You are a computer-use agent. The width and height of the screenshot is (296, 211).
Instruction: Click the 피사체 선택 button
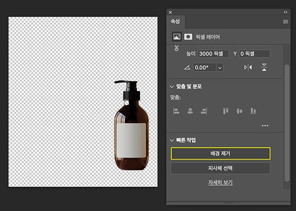click(x=221, y=168)
